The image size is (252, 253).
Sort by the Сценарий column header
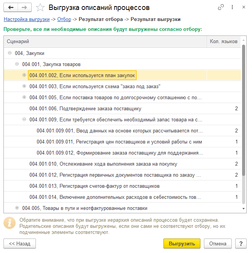coord(105,42)
